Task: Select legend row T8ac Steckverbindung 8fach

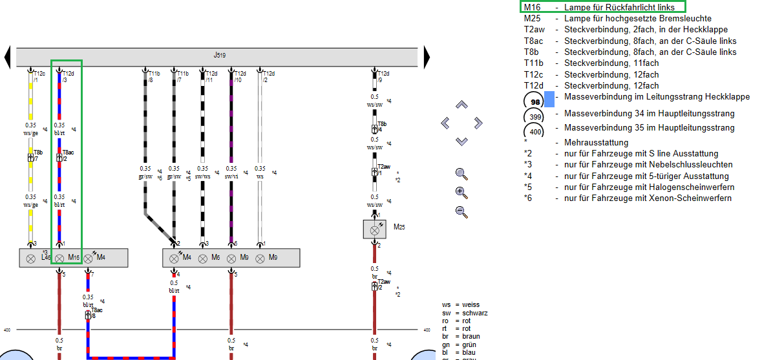Action: click(x=630, y=41)
